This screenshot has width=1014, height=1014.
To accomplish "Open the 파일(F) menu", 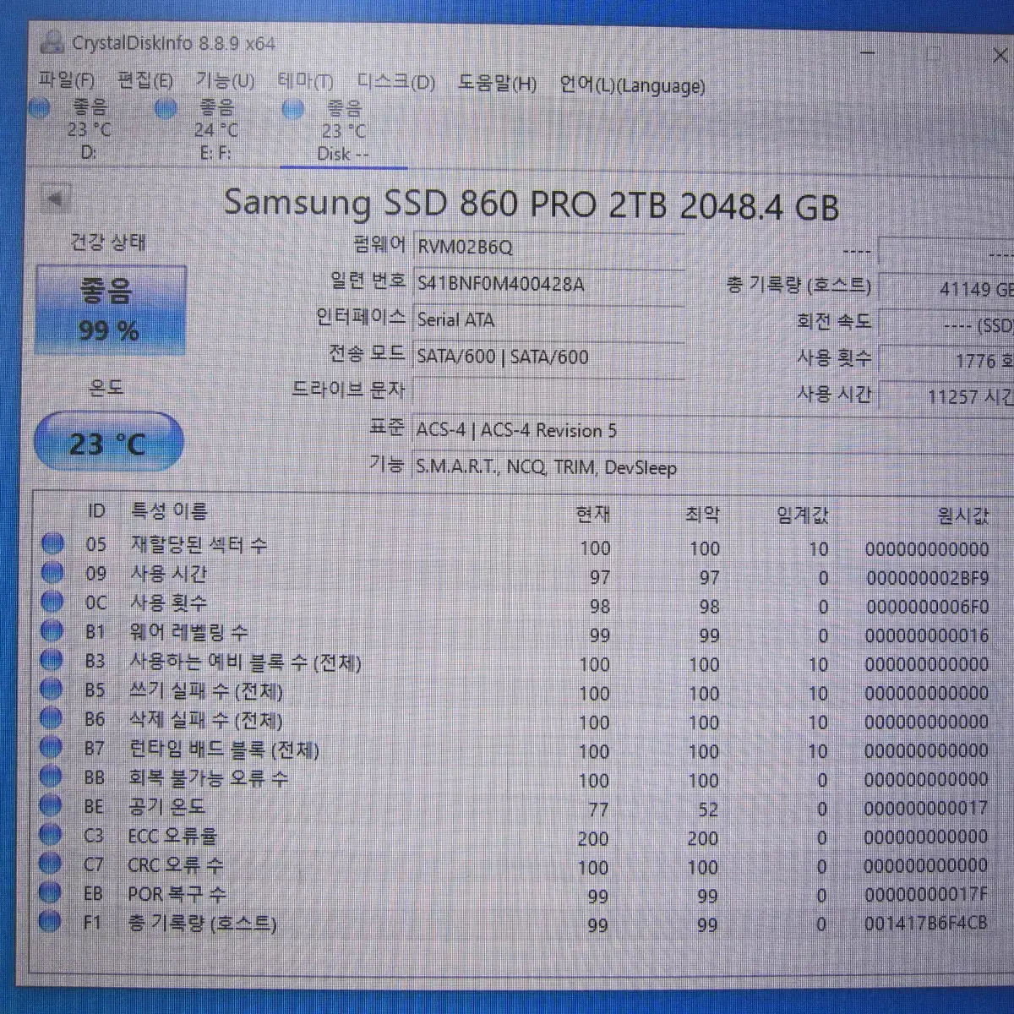I will (x=67, y=80).
